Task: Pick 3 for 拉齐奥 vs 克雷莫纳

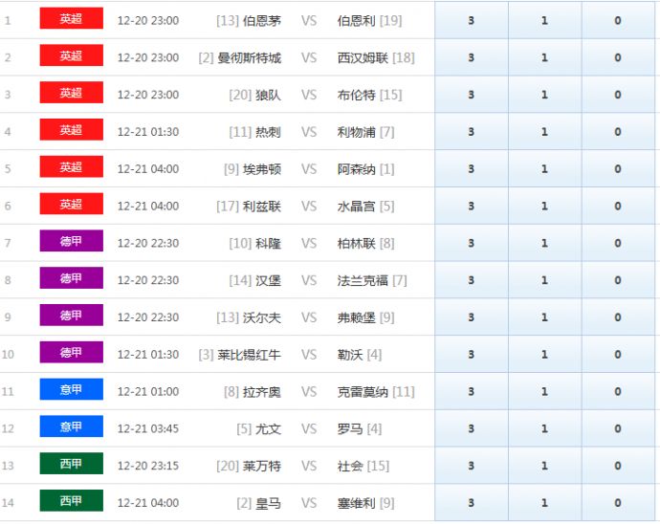Action: pos(472,391)
